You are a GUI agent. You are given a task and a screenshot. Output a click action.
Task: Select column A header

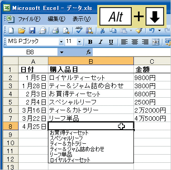[33, 61]
